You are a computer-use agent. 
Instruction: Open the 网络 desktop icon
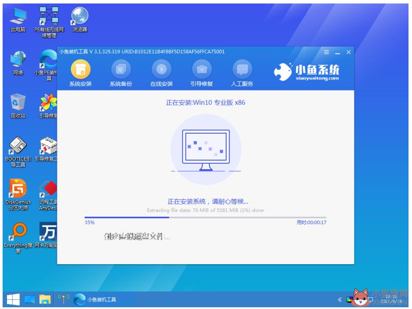pyautogui.click(x=18, y=63)
